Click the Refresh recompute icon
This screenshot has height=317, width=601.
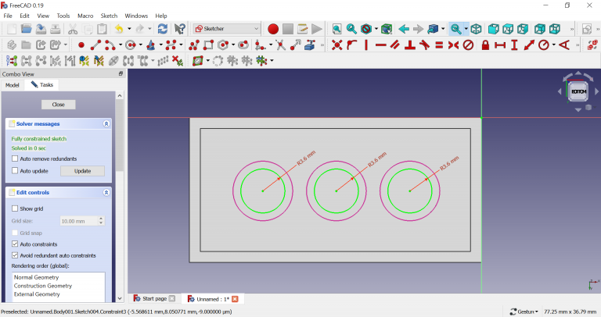click(x=162, y=29)
